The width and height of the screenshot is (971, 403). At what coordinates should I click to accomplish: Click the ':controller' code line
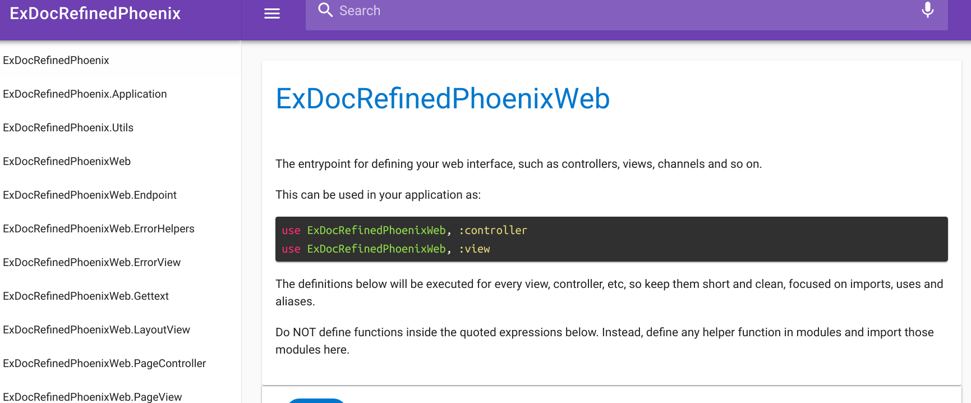pyautogui.click(x=404, y=230)
